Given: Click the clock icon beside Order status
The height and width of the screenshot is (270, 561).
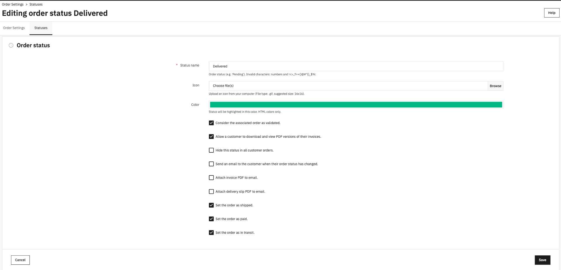Looking at the screenshot, I should point(11,45).
